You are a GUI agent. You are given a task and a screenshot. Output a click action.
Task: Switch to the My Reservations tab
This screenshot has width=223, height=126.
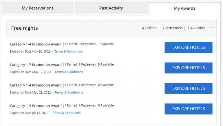pos(38,8)
